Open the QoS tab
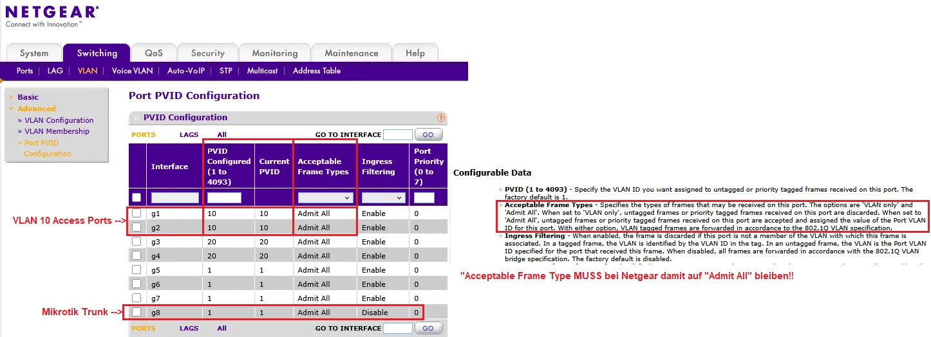The height and width of the screenshot is (337, 931). 154,53
